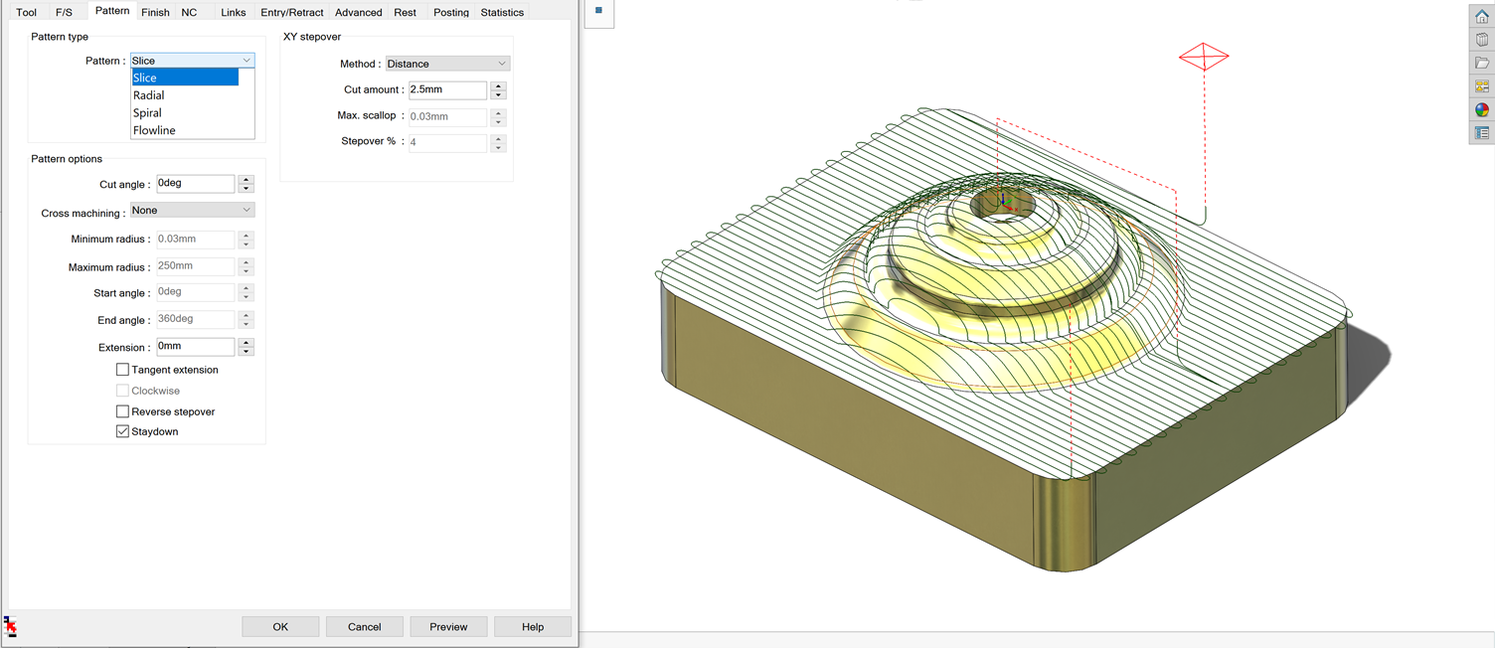Uncheck the Staydown option
Image resolution: width=1495 pixels, height=648 pixels.
pyautogui.click(x=122, y=431)
